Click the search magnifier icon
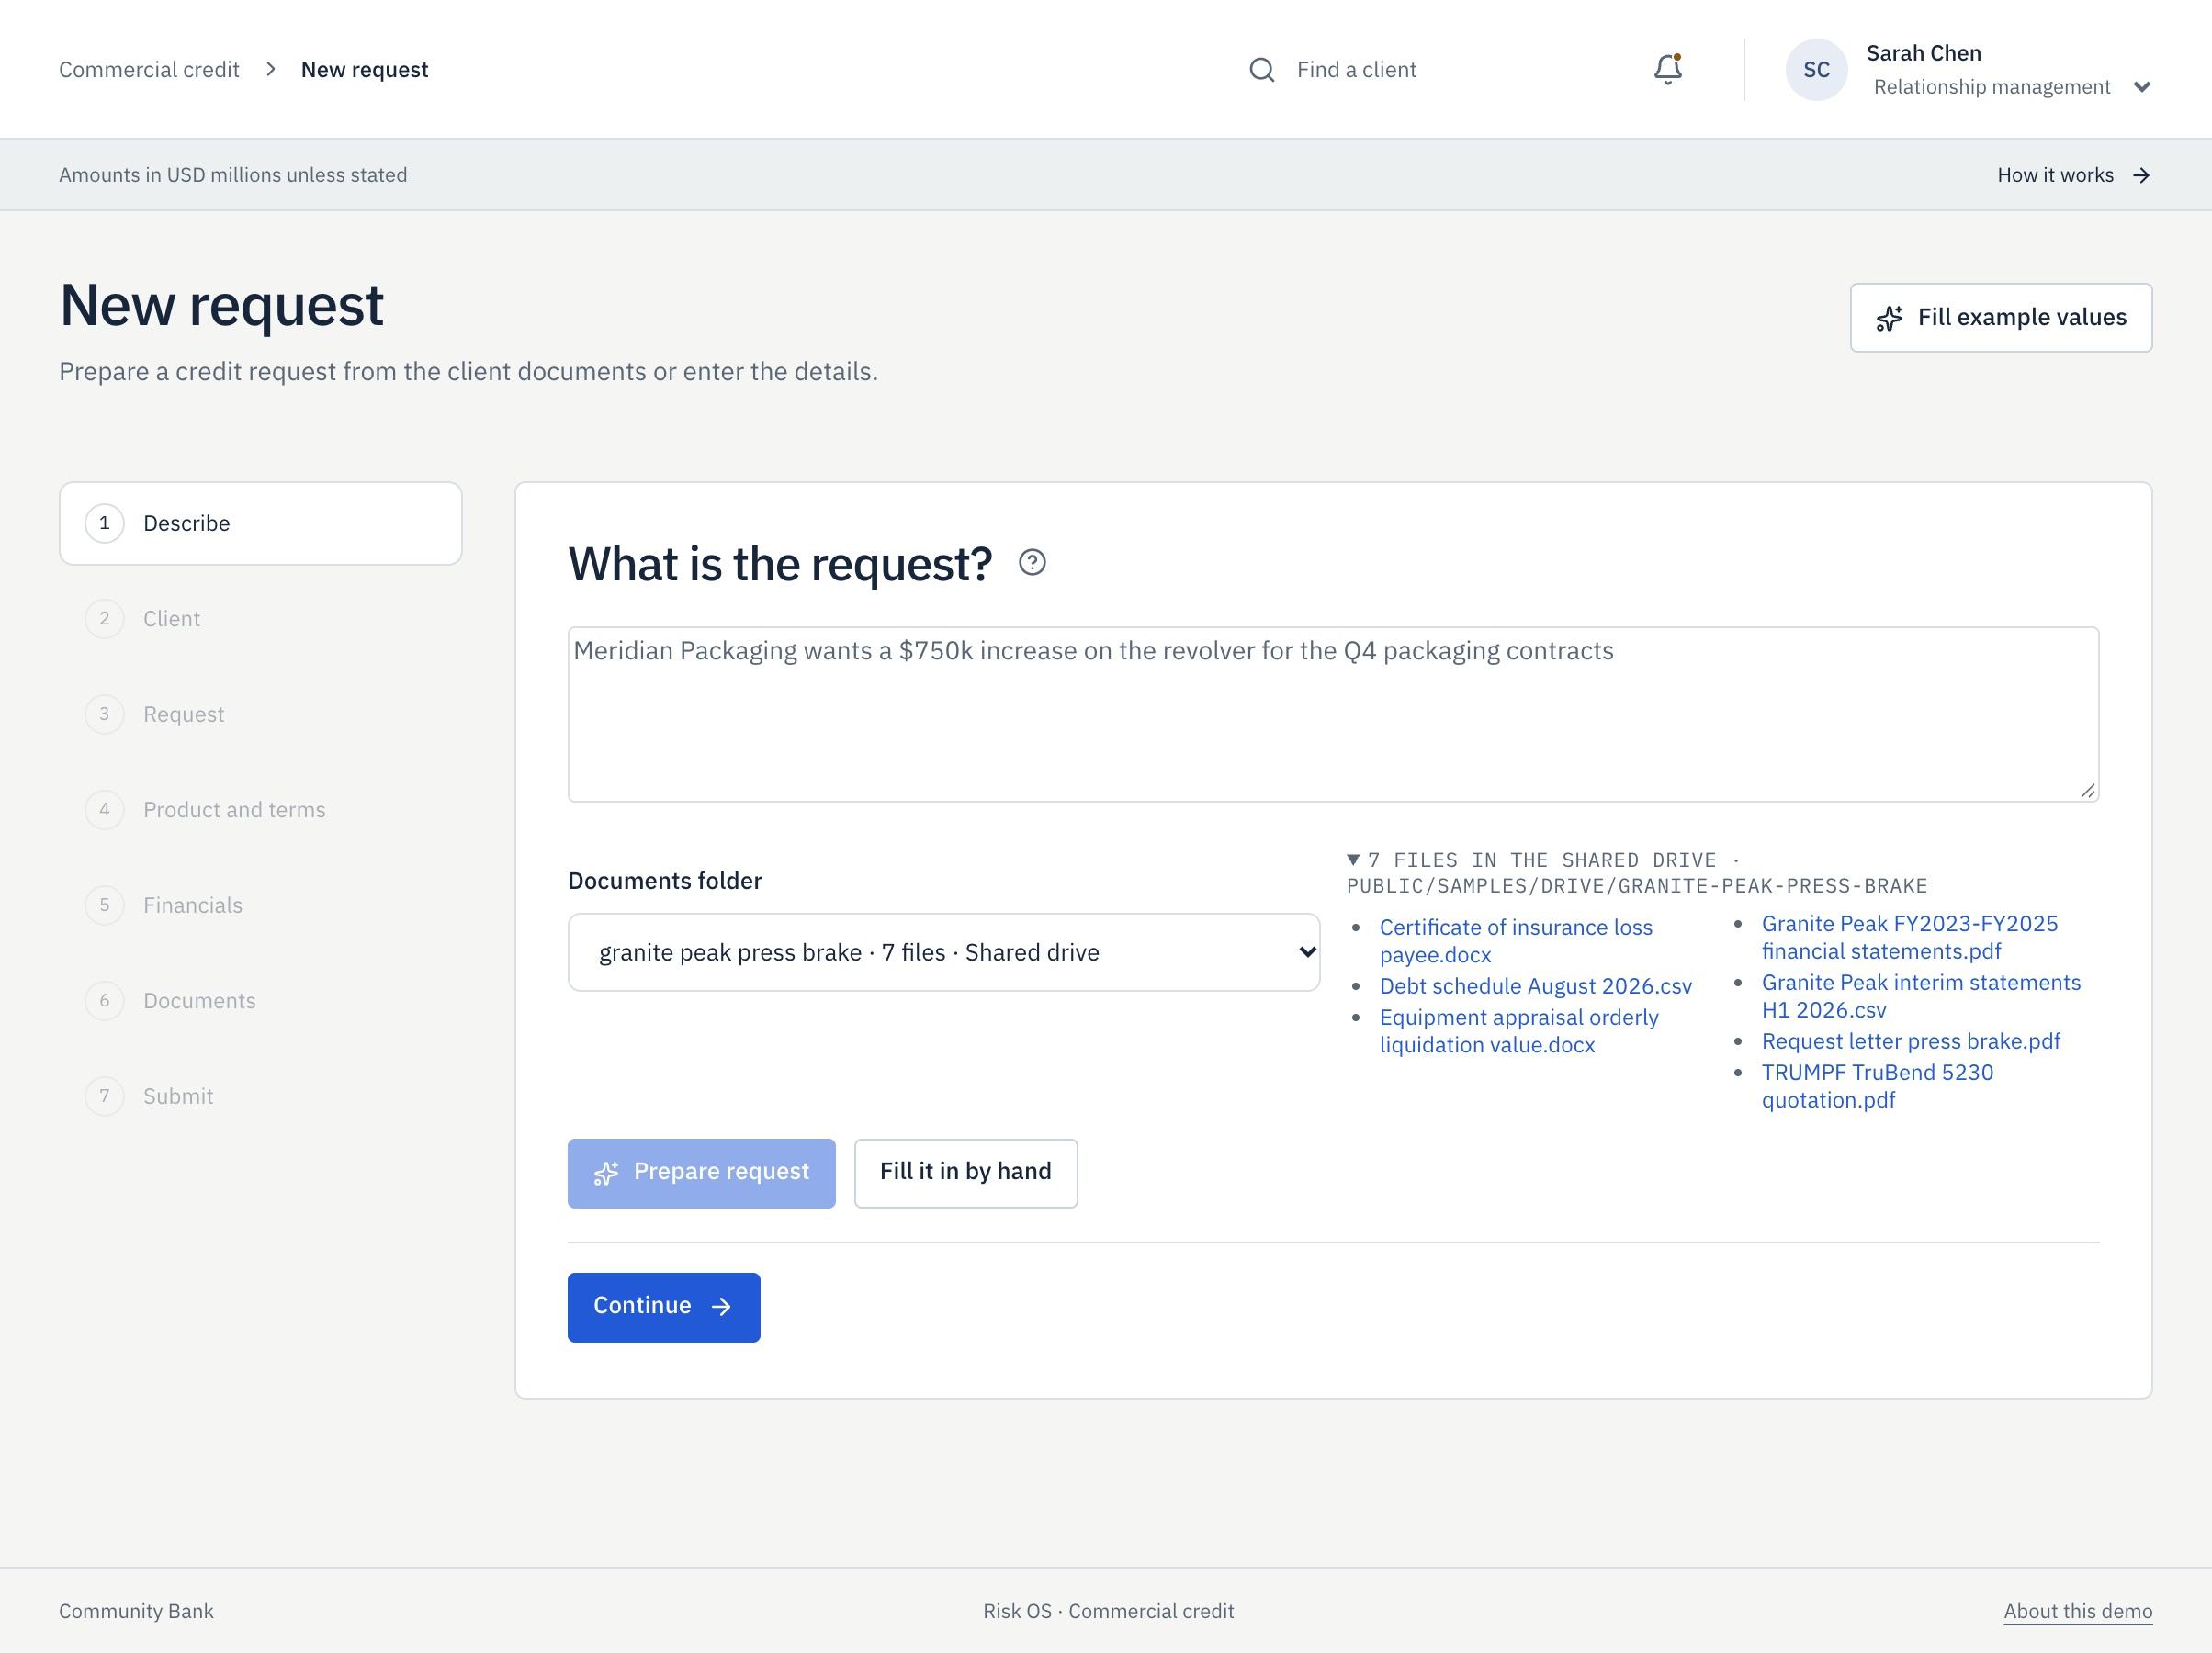2212x1653 pixels. pos(1262,70)
